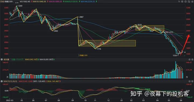Screen dimensions: 194x102
Task: Click the MA144:2234.35 indicator label
Action: click(x=88, y=2)
